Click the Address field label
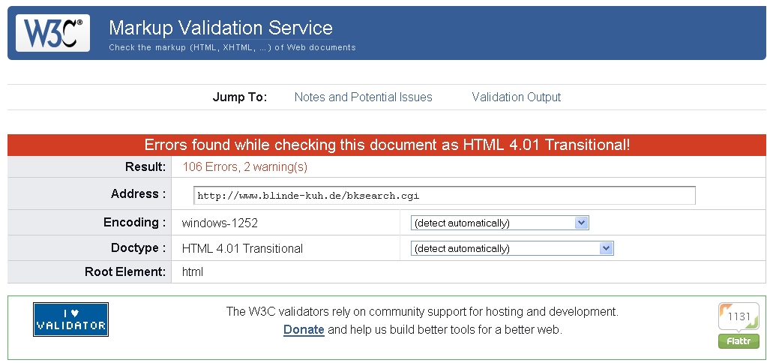Image resolution: width=767 pixels, height=363 pixels. (x=138, y=193)
